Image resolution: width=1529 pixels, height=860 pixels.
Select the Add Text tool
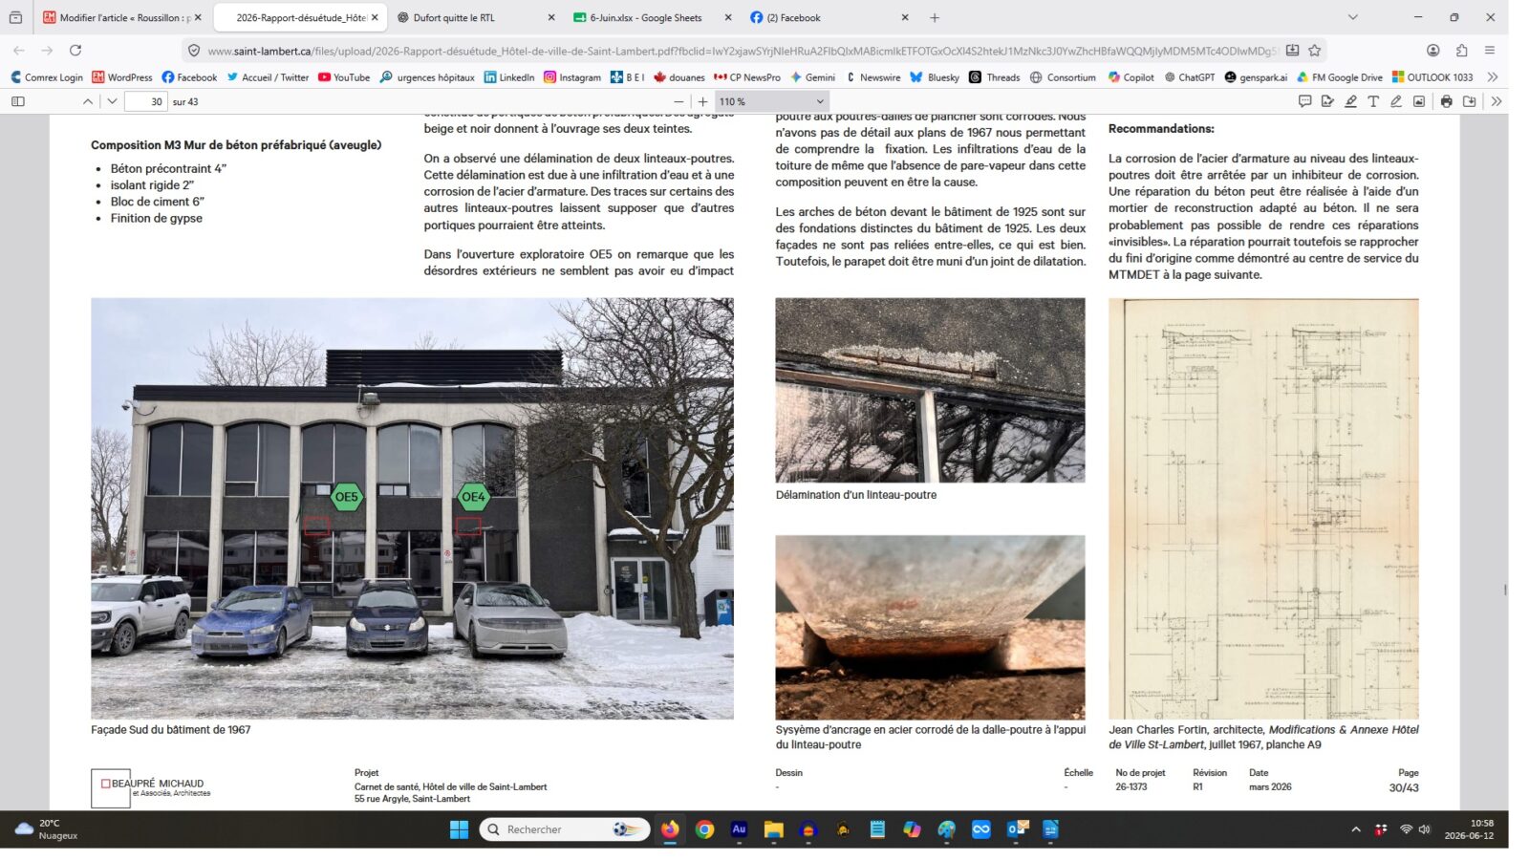1373,101
